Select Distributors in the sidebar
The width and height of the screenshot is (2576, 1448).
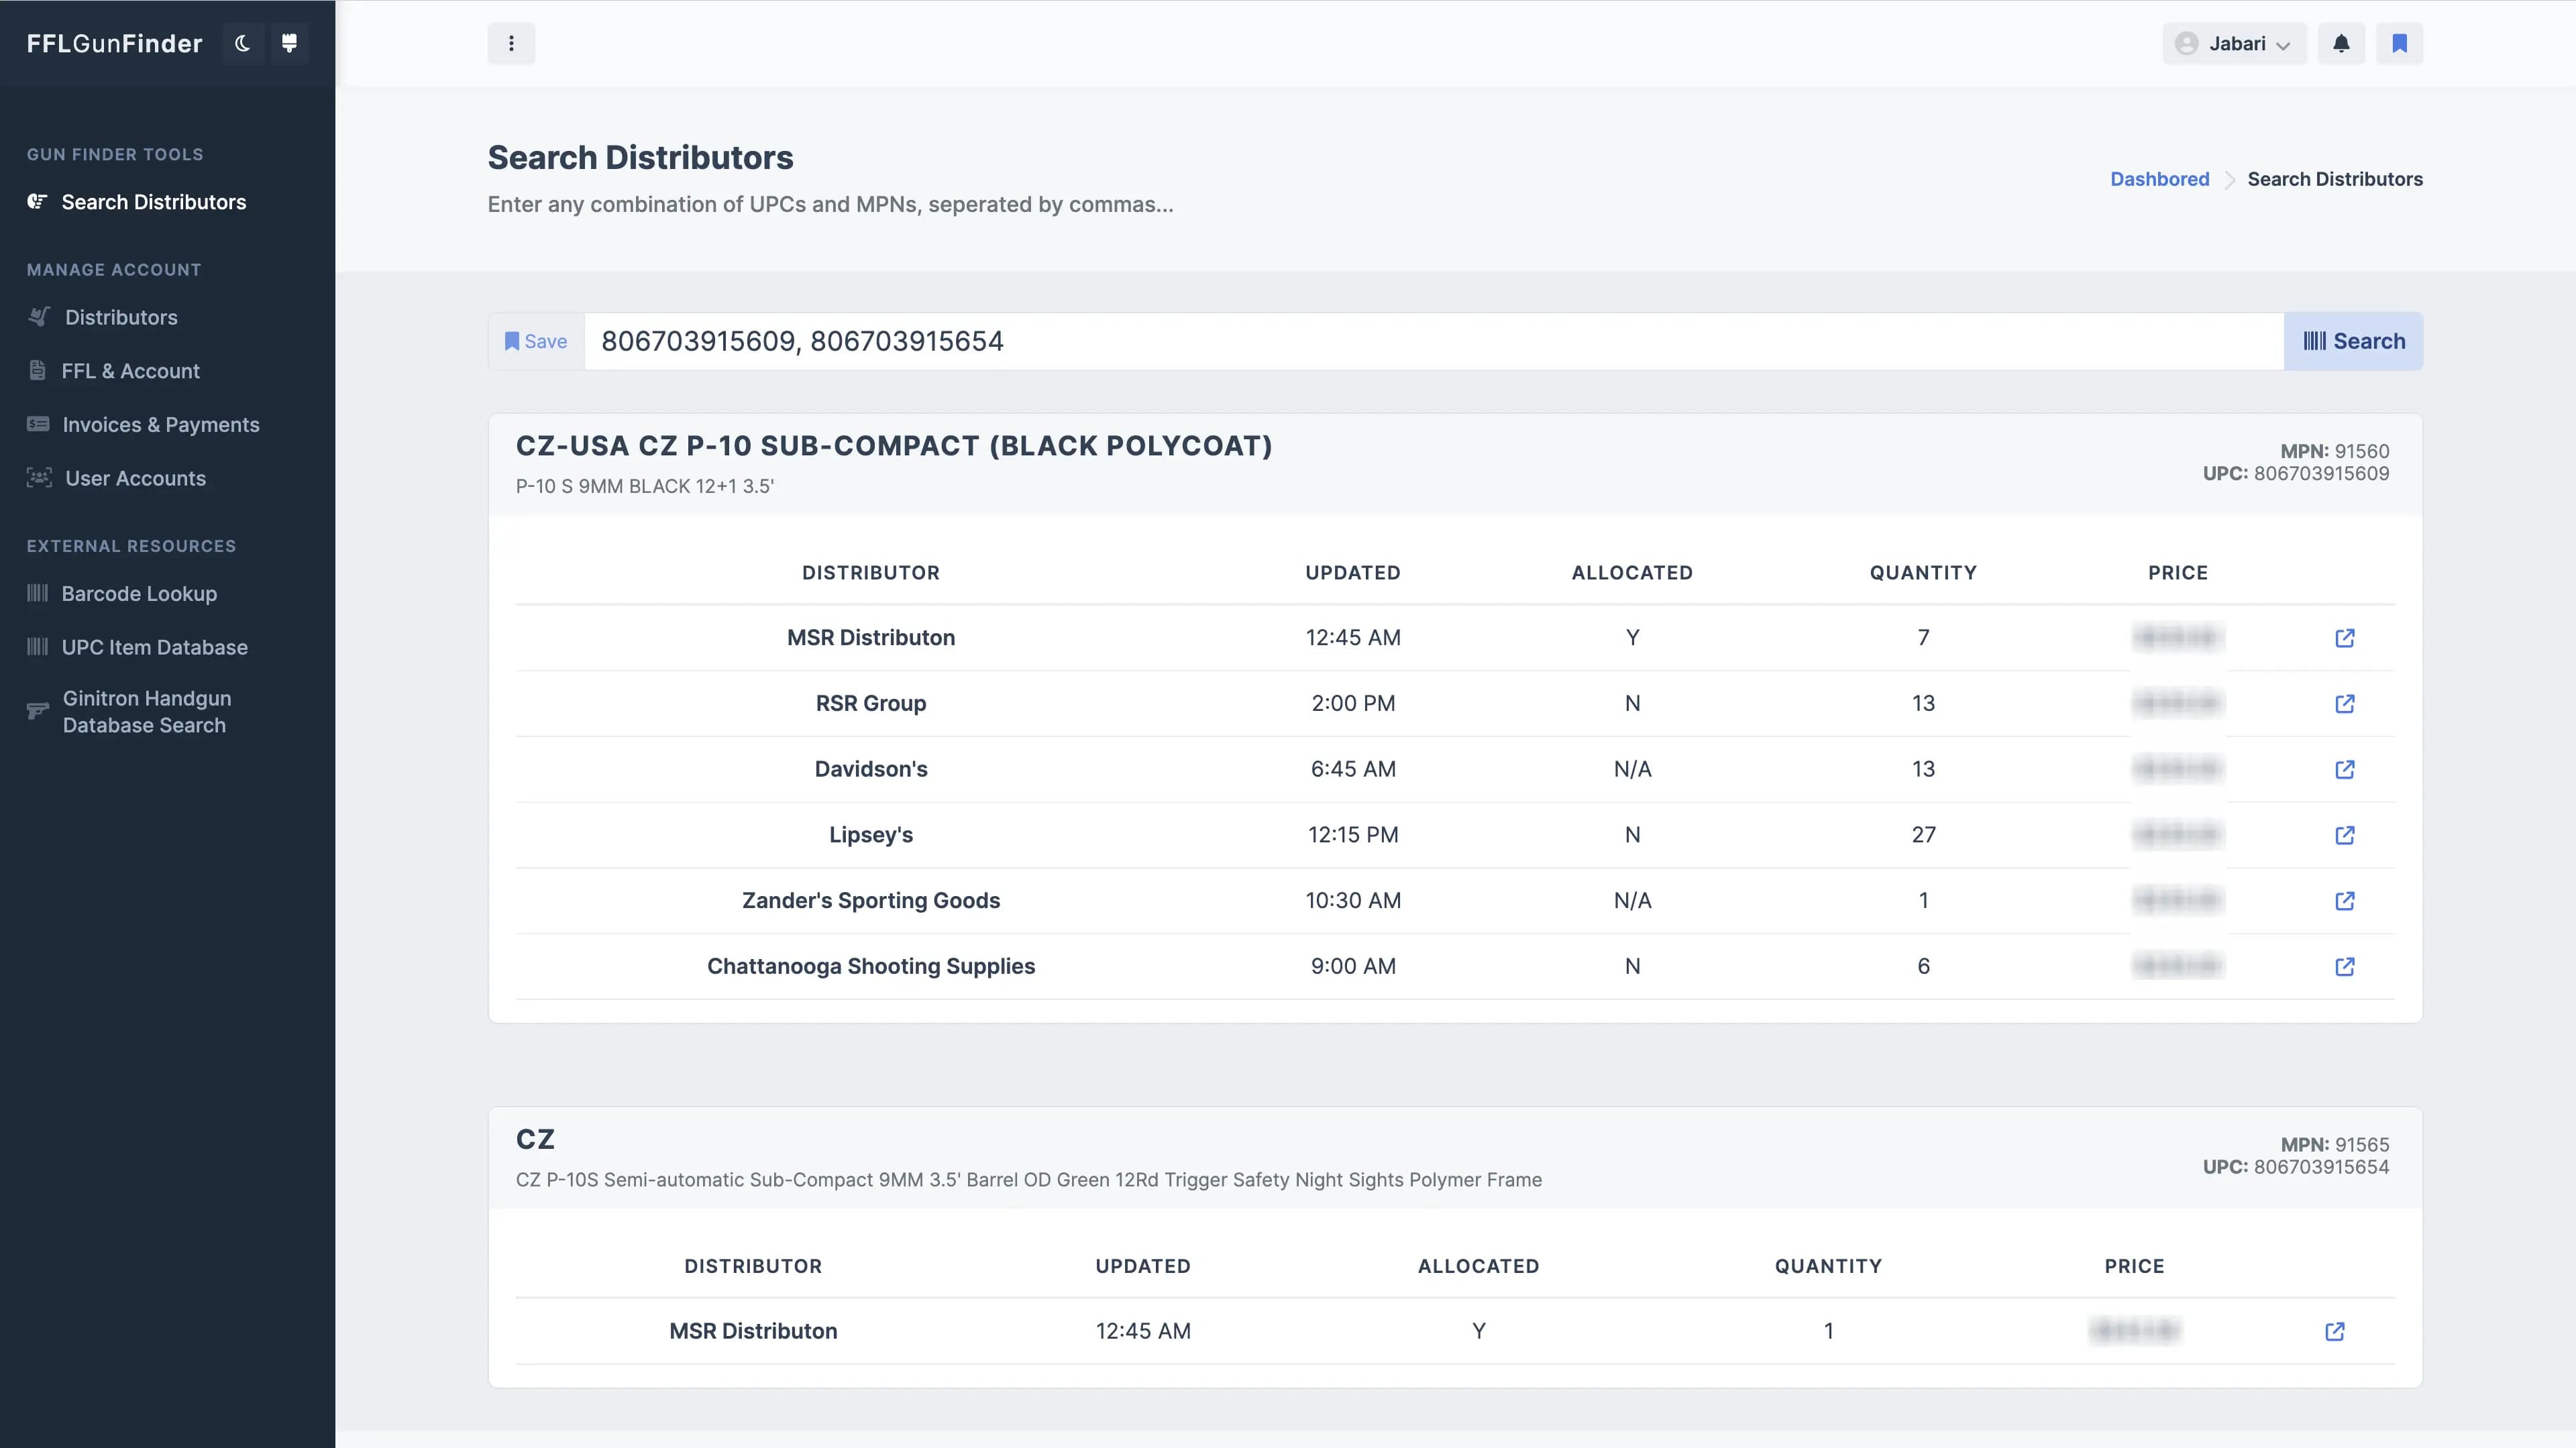point(121,317)
